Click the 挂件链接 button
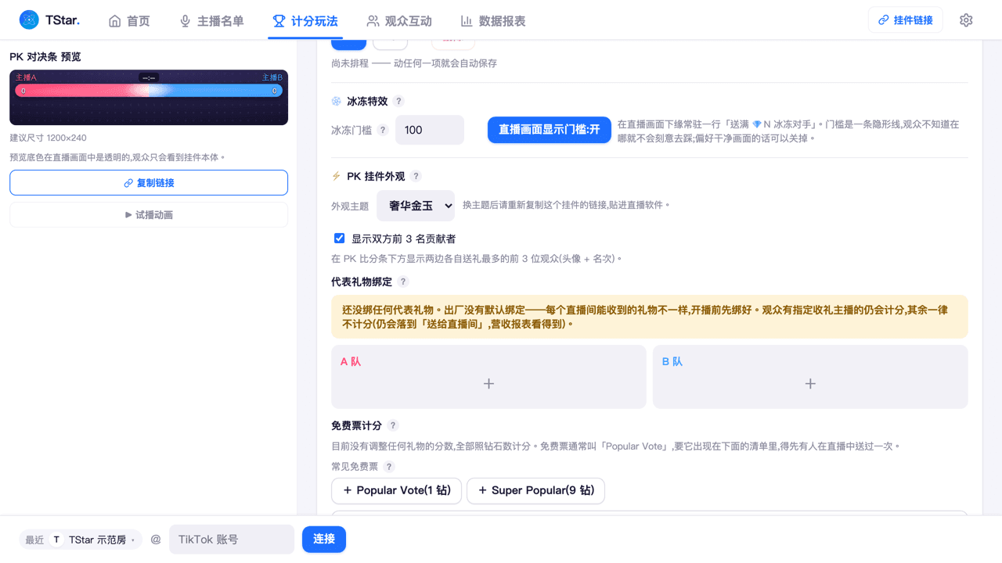1002x563 pixels. tap(906, 20)
